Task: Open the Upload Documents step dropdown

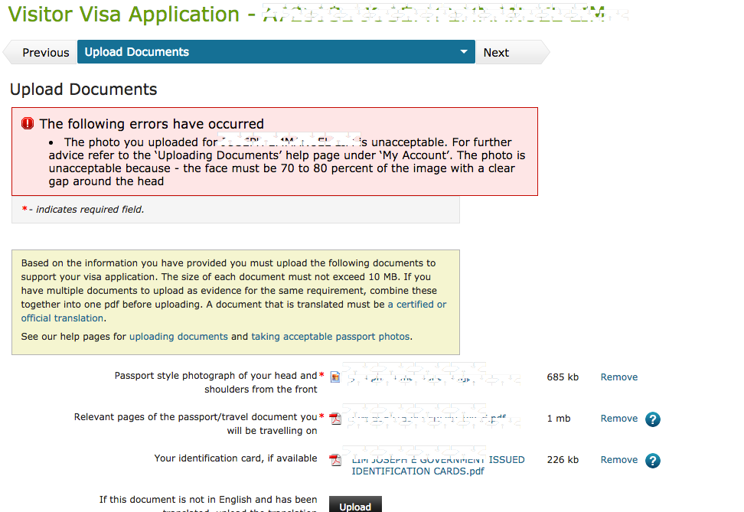Action: (276, 52)
